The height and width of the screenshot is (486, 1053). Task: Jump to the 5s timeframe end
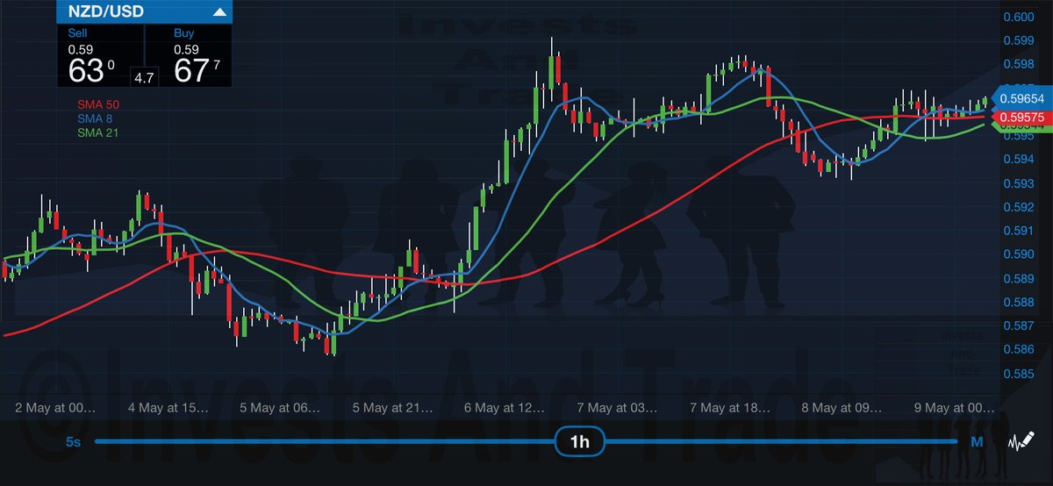pyautogui.click(x=74, y=443)
